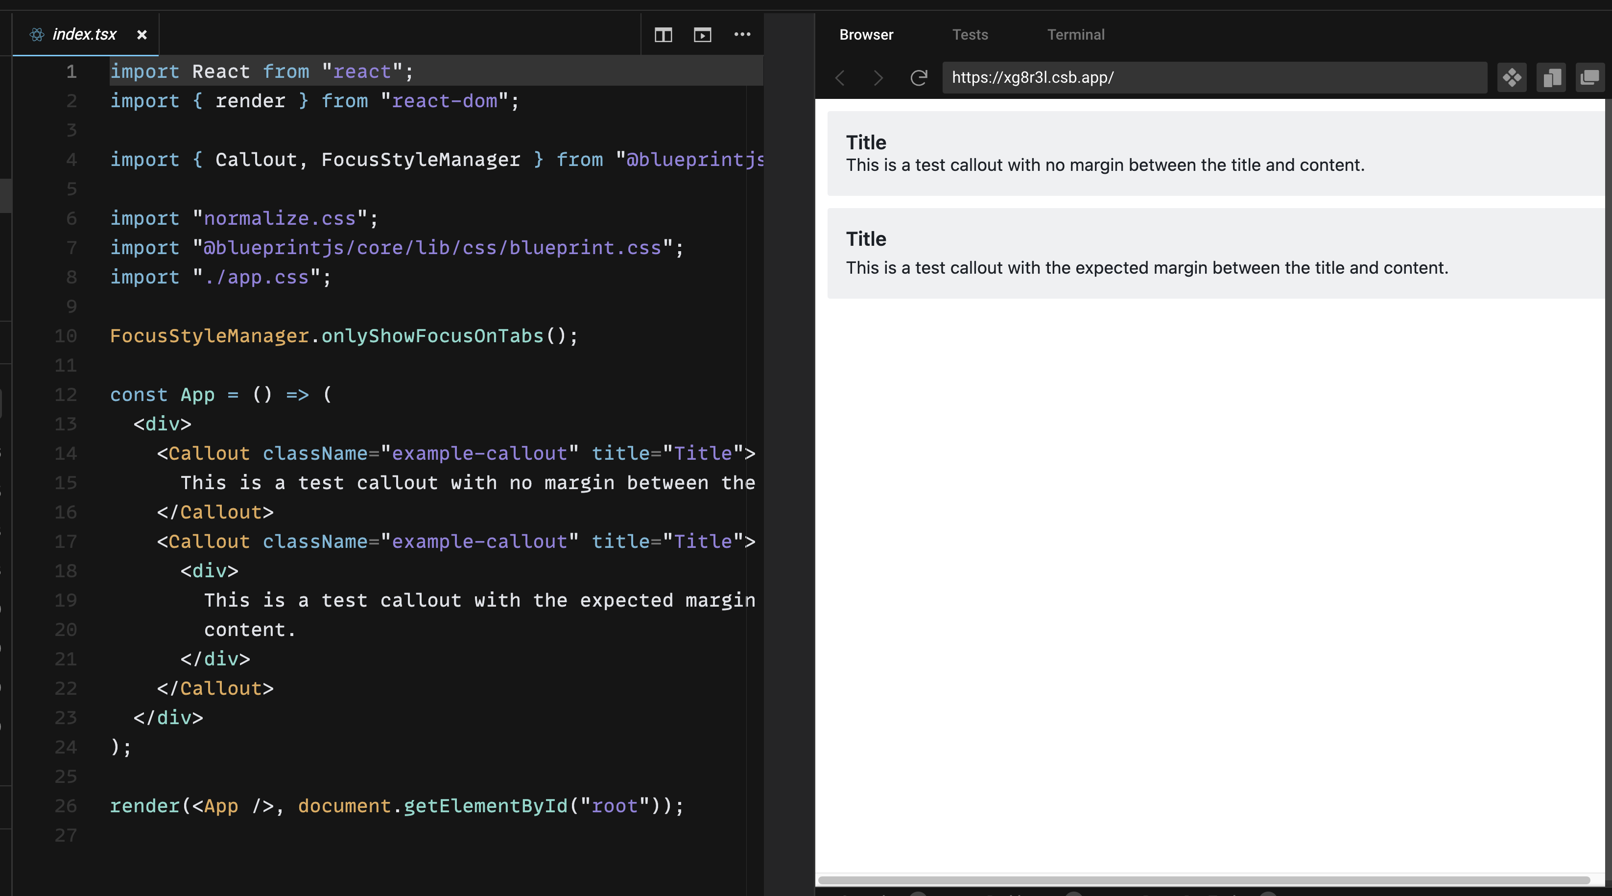Image resolution: width=1612 pixels, height=896 pixels.
Task: Toggle the diamond-shaped preview settings control
Action: (x=1512, y=77)
